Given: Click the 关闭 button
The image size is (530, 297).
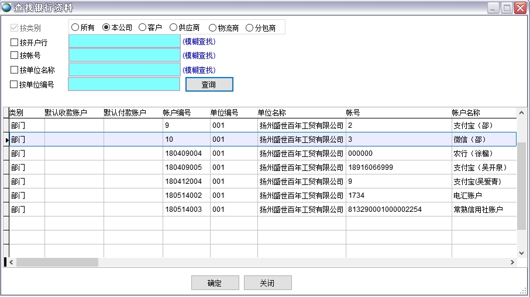Looking at the screenshot, I should pyautogui.click(x=267, y=283).
